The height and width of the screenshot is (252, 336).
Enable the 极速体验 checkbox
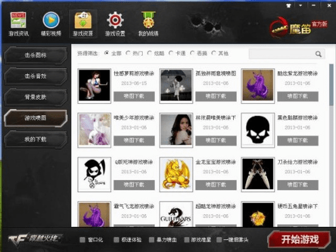[x=116, y=240]
